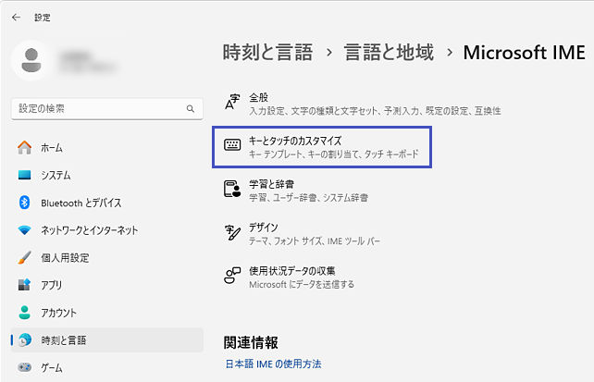Click the keyboard icon for キーとタッチのカスタマイズ
The width and height of the screenshot is (594, 382).
tap(233, 146)
